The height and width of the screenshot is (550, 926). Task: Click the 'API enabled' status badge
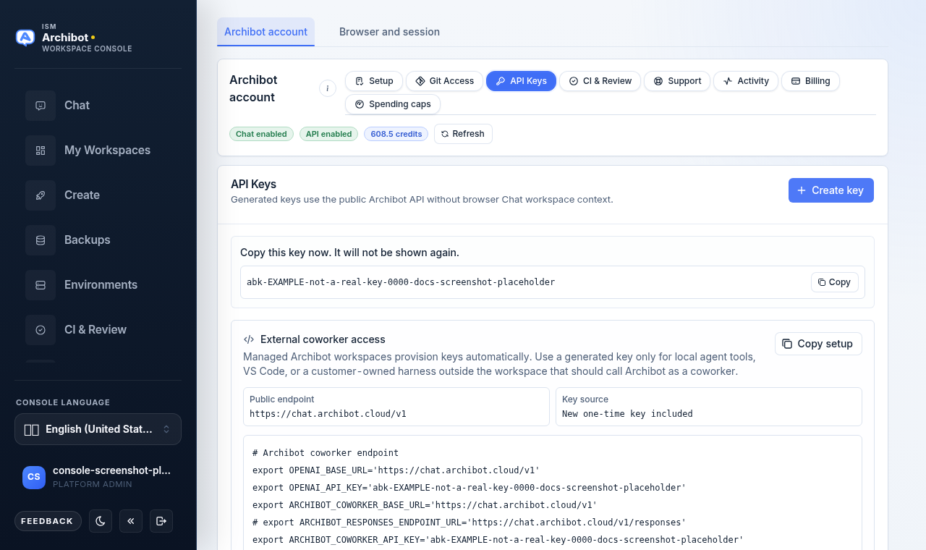point(328,134)
